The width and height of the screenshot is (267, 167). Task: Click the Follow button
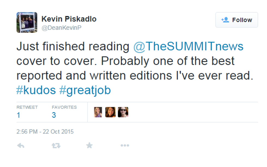236,20
